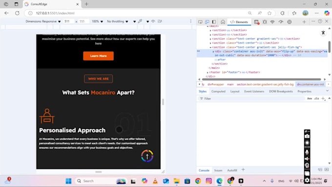332x187 pixels.
Task: Open device toolbar more options menu
Action: point(191,21)
